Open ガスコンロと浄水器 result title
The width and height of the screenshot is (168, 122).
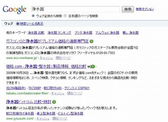47,41
